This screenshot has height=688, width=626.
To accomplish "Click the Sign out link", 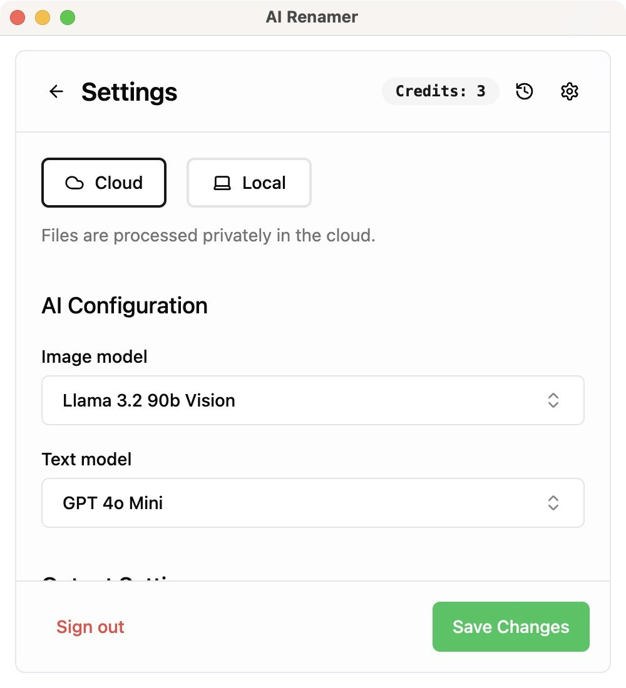I will (90, 627).
